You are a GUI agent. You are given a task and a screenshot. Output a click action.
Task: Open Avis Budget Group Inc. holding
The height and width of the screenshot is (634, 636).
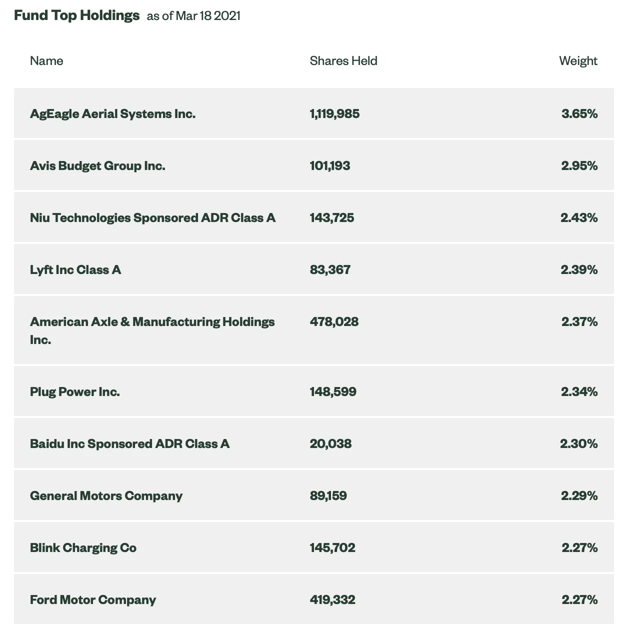coord(97,166)
